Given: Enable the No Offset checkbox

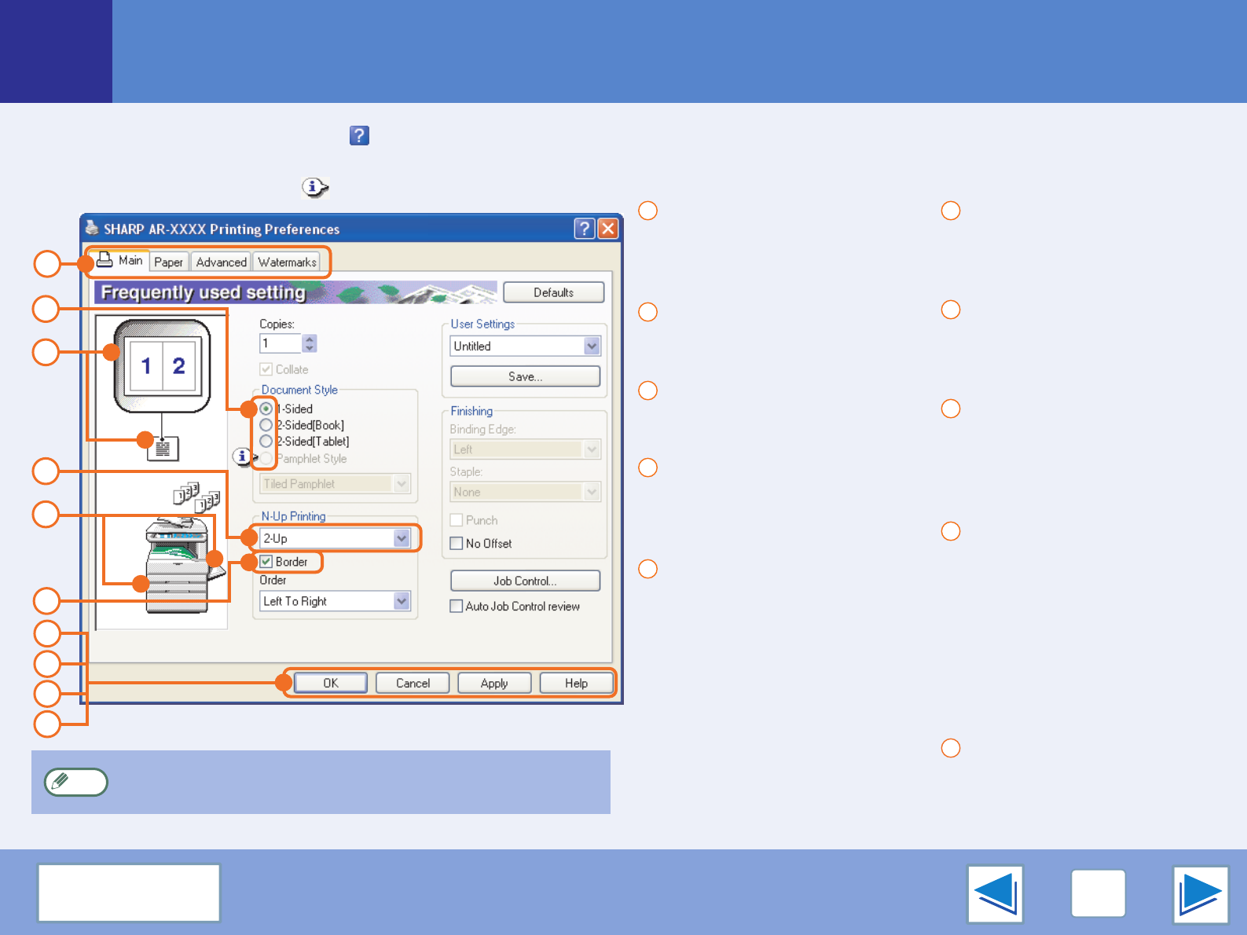Looking at the screenshot, I should [456, 543].
